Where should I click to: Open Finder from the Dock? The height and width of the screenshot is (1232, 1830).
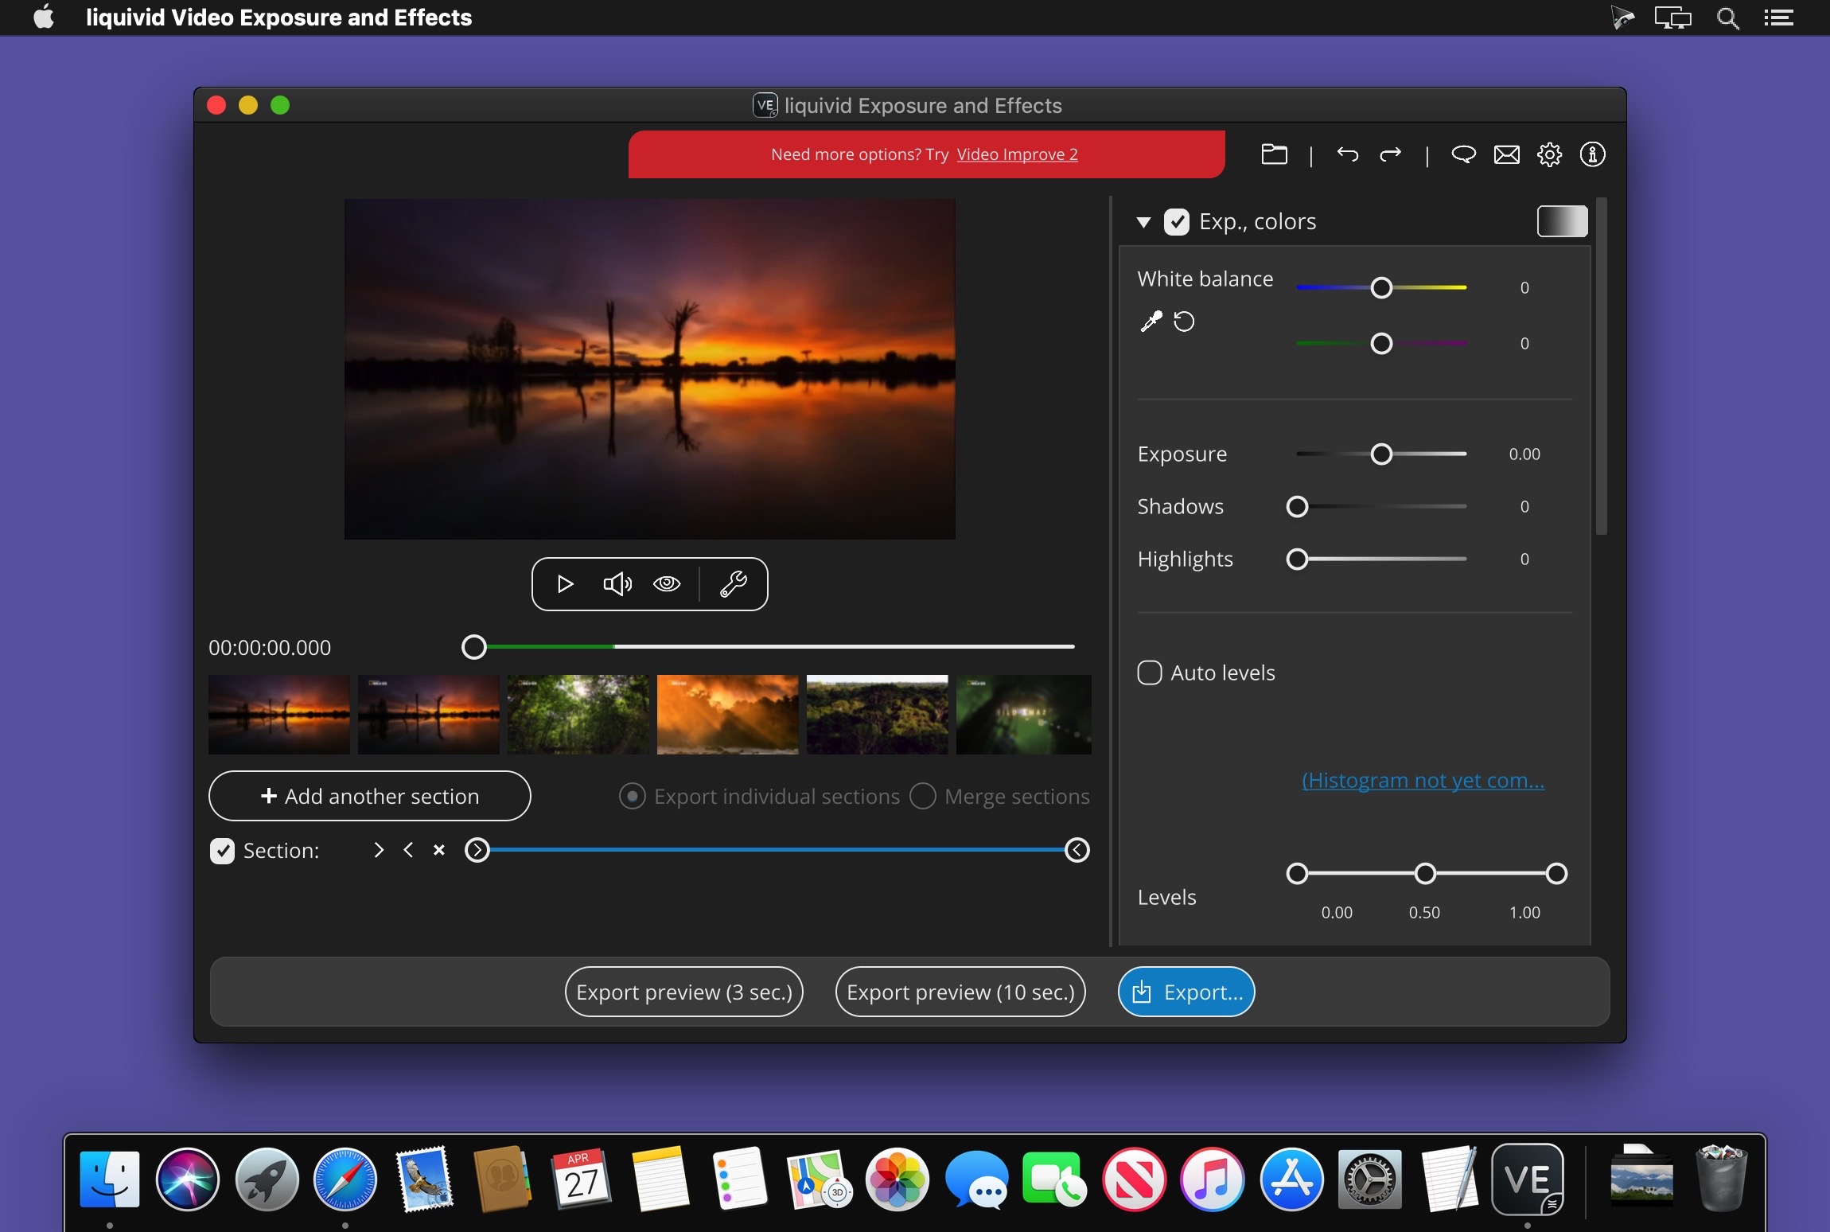click(x=110, y=1179)
